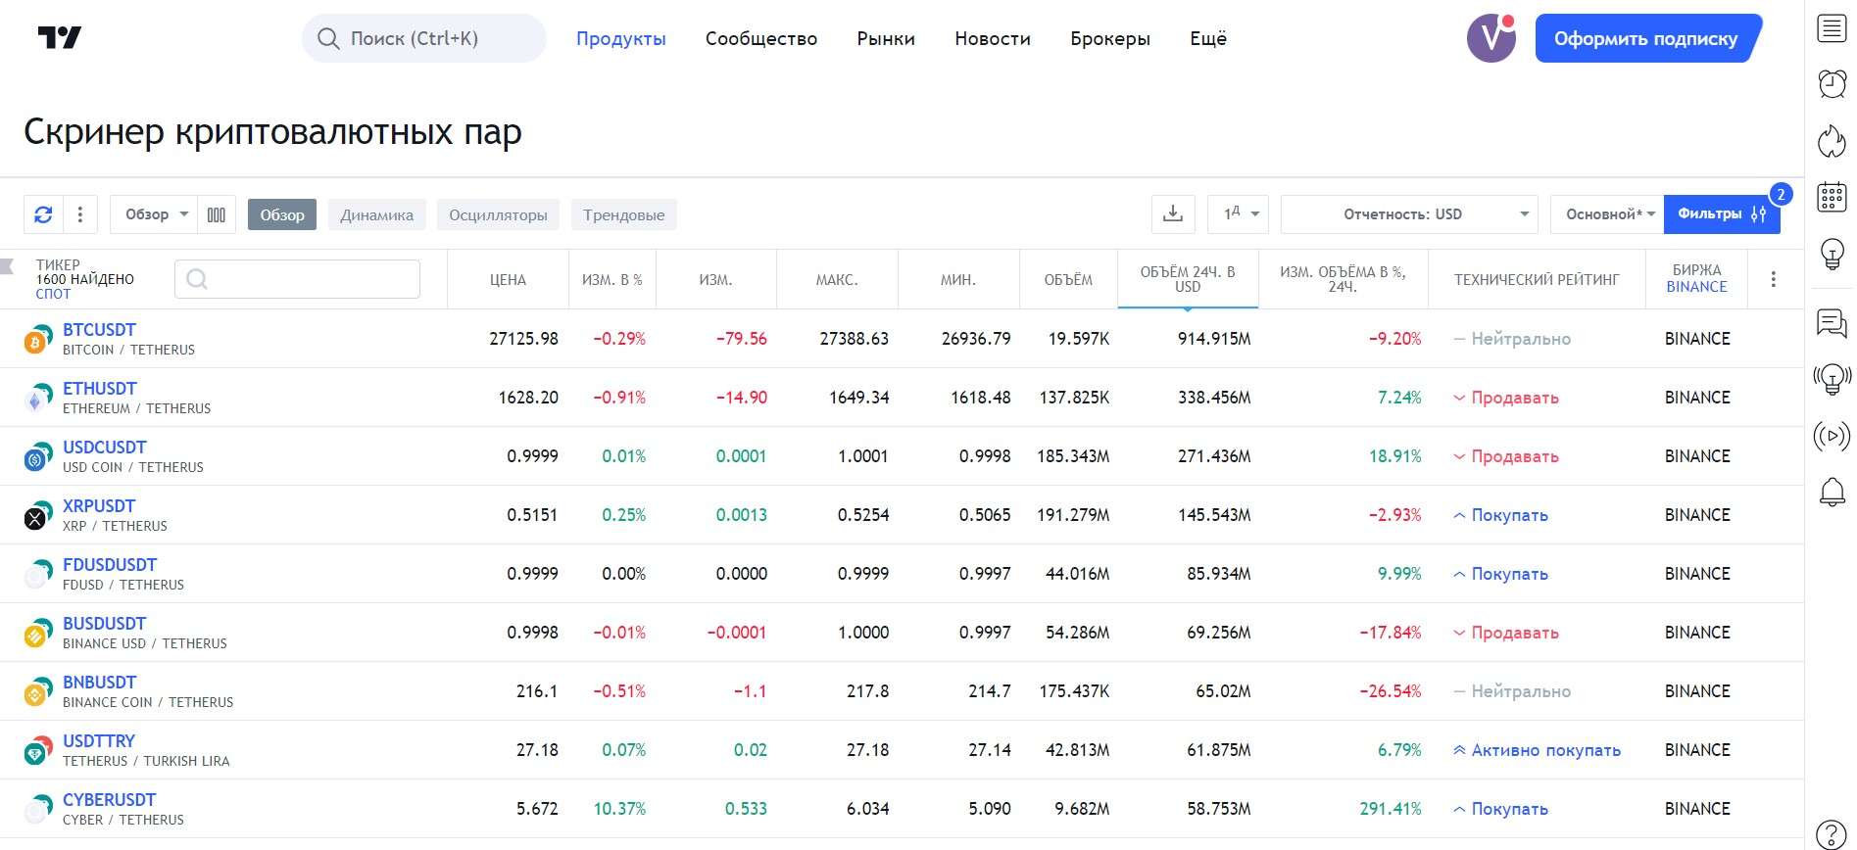Open the idea streams broadcast icon
The height and width of the screenshot is (850, 1857).
(x=1832, y=378)
